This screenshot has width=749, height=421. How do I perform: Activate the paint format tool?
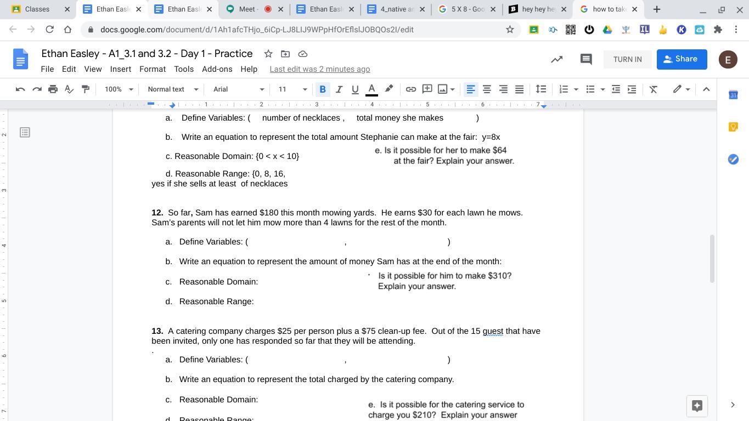coord(86,89)
